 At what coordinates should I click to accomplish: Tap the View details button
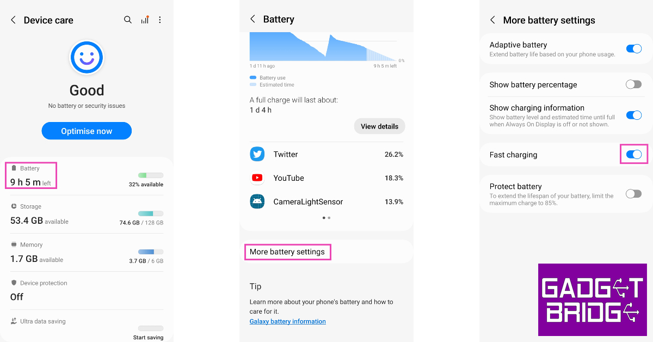coord(379,126)
